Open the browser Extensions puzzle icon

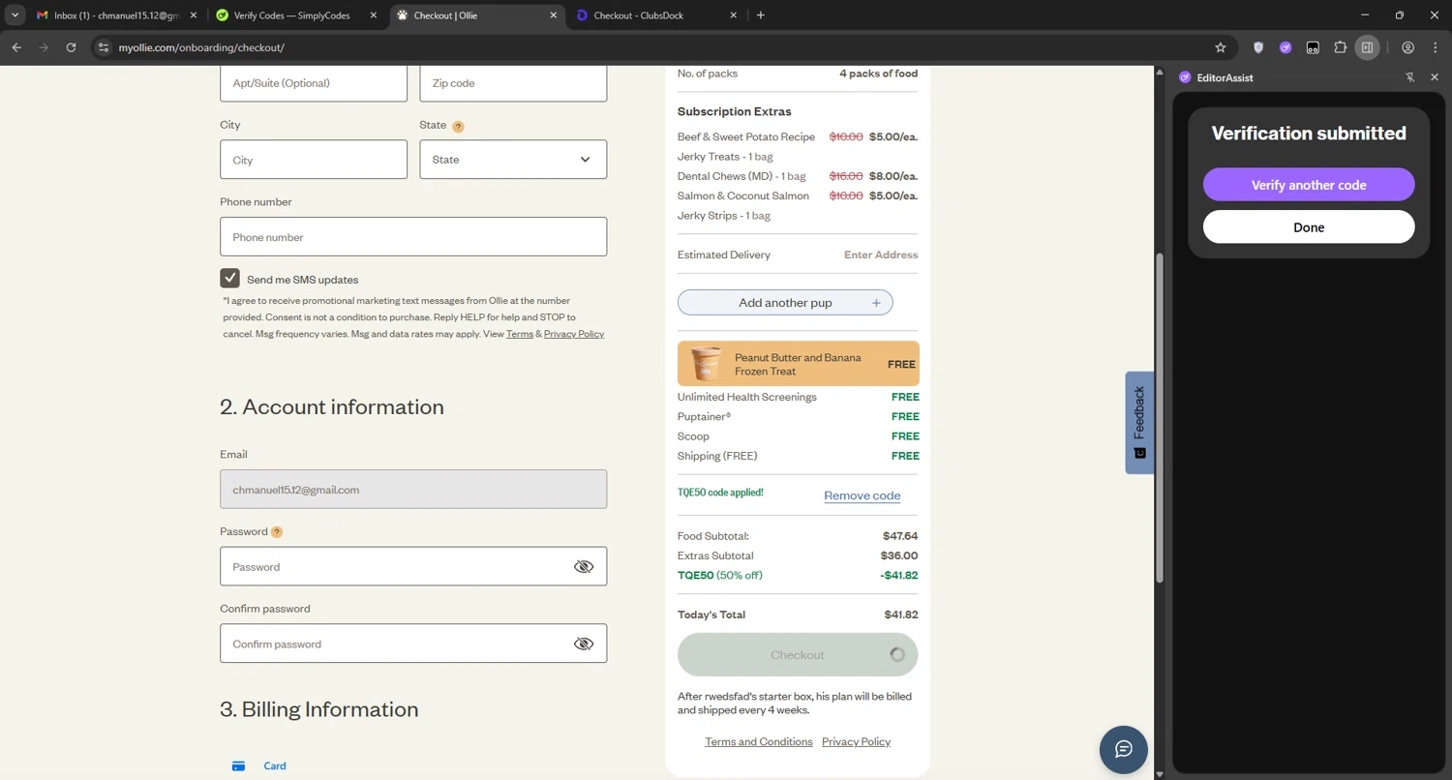coord(1340,47)
